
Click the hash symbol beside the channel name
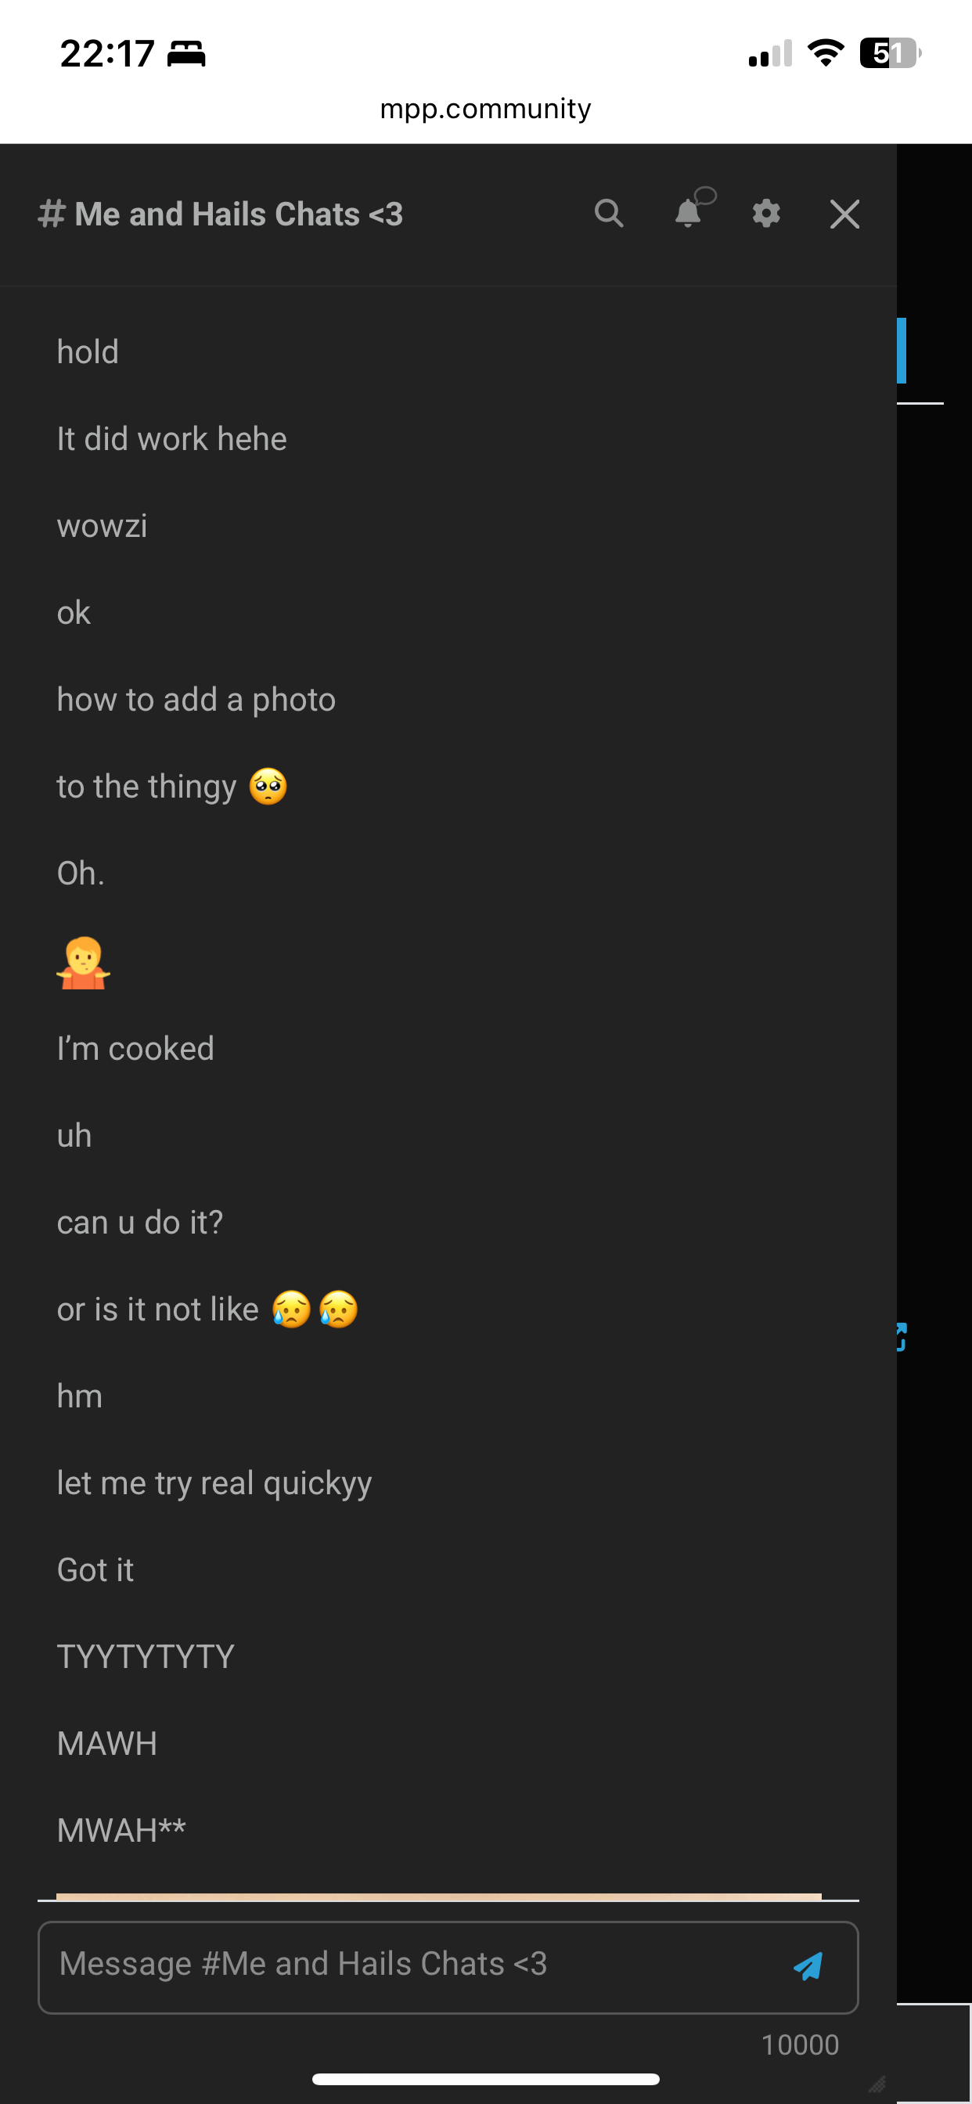(x=51, y=214)
